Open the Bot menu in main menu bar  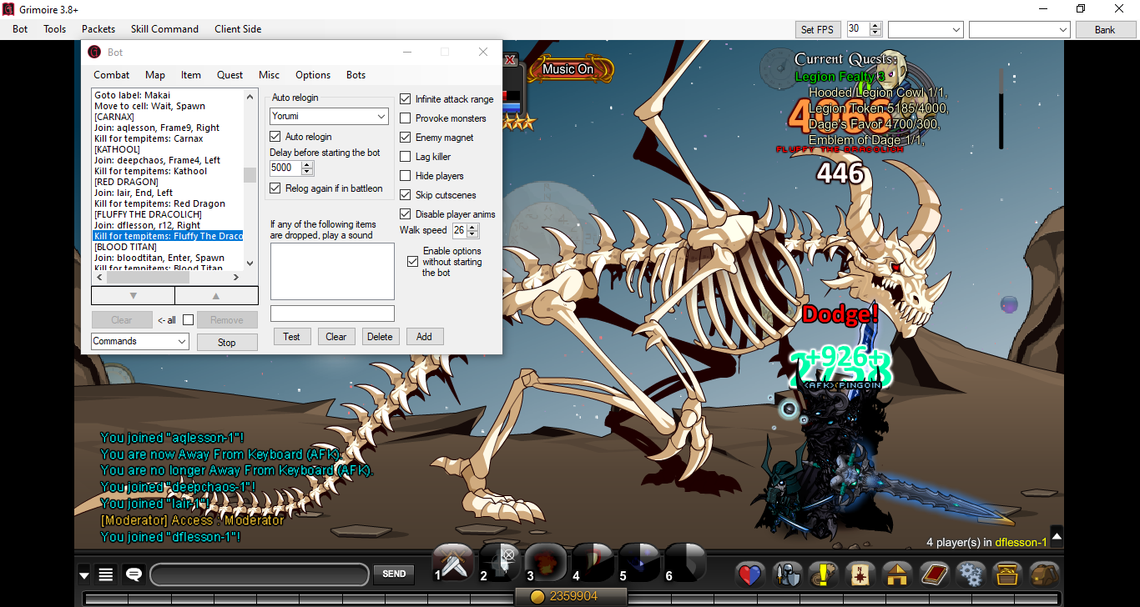[20, 29]
